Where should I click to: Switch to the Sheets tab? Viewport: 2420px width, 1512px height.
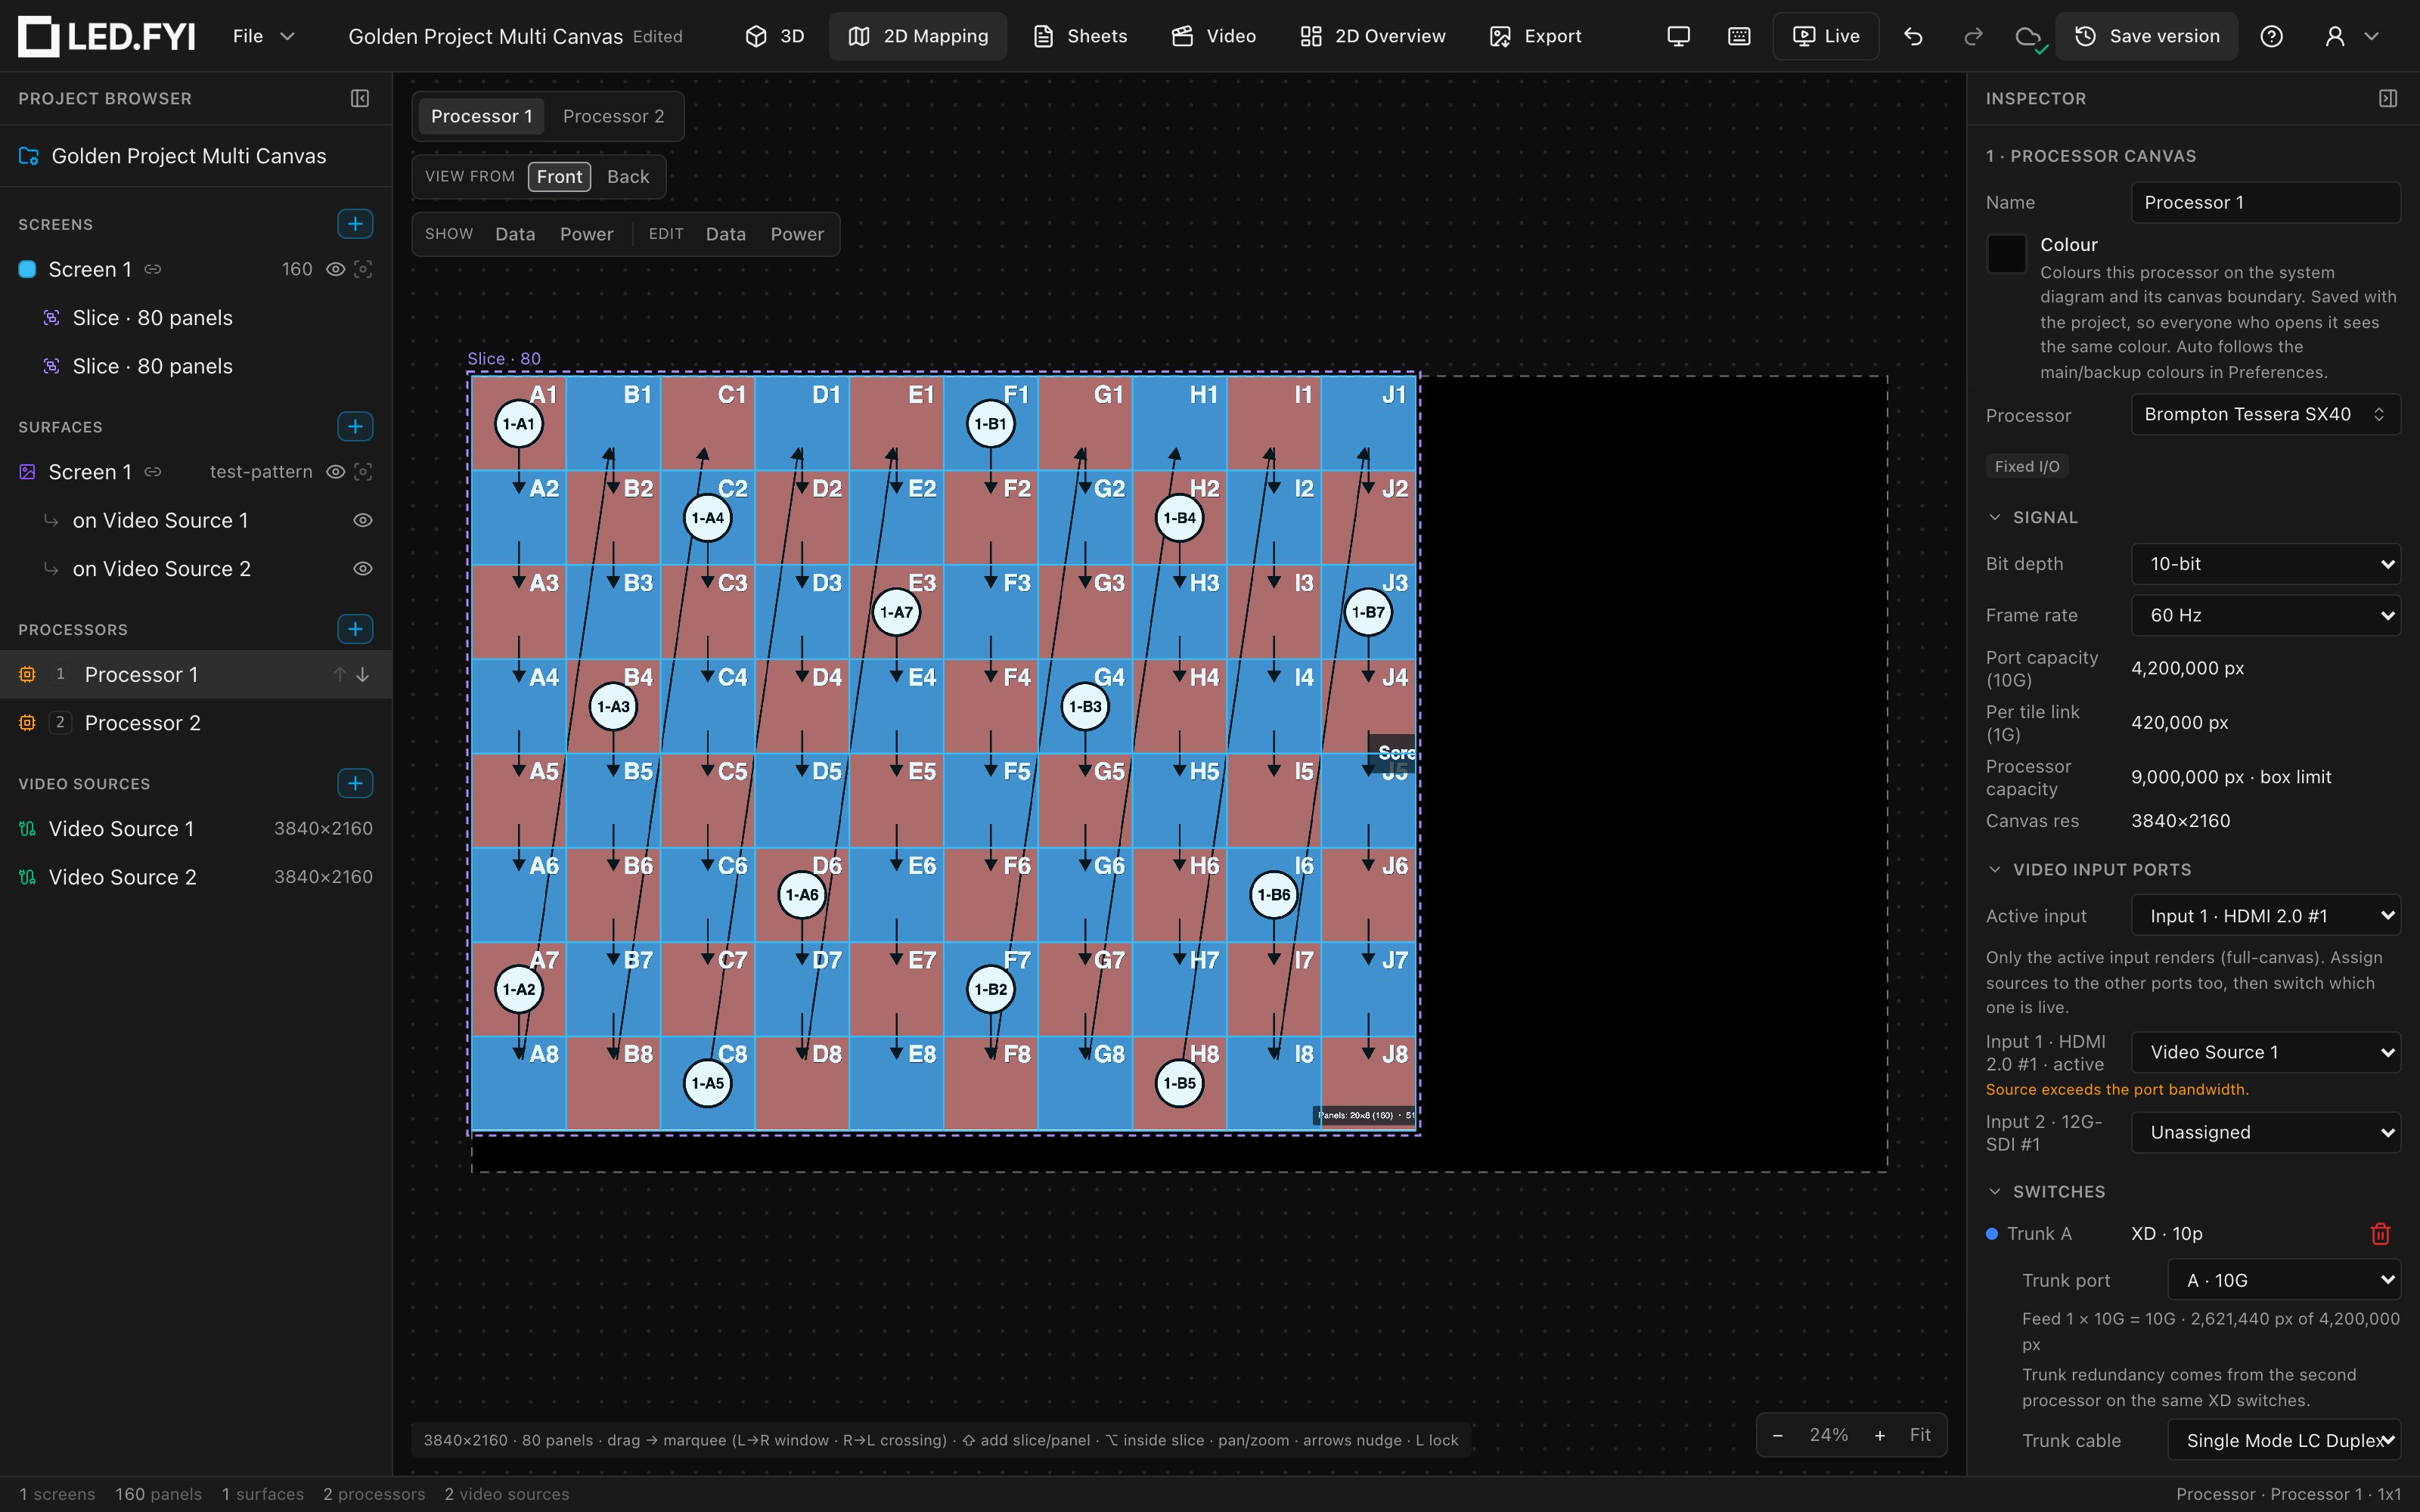click(x=1080, y=36)
